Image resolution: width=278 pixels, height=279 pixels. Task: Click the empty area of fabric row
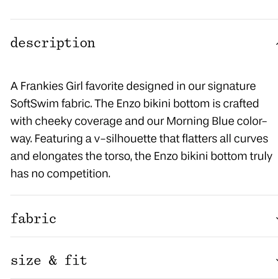point(165,218)
